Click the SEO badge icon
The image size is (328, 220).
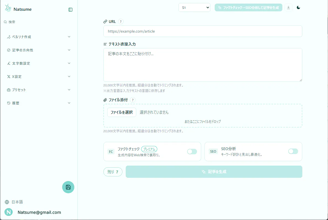click(x=213, y=152)
